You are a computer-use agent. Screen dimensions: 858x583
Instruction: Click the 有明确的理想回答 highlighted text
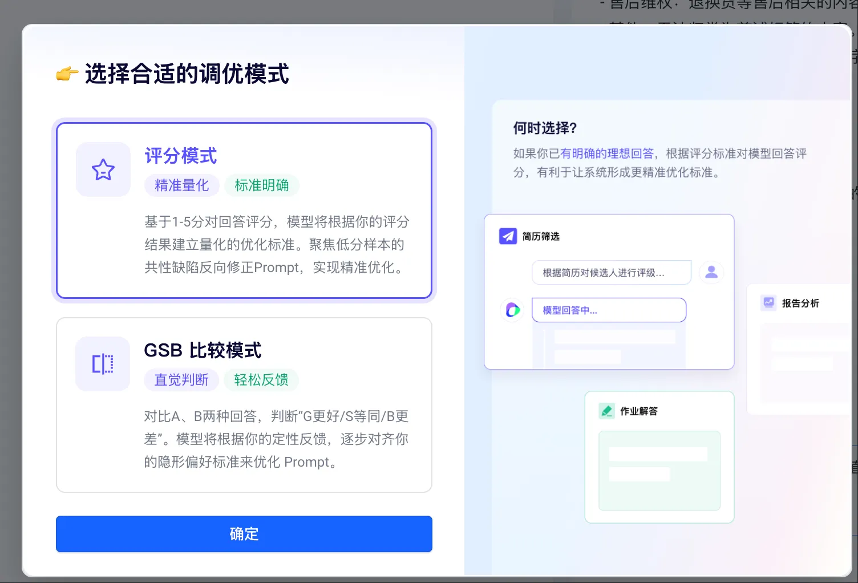607,153
